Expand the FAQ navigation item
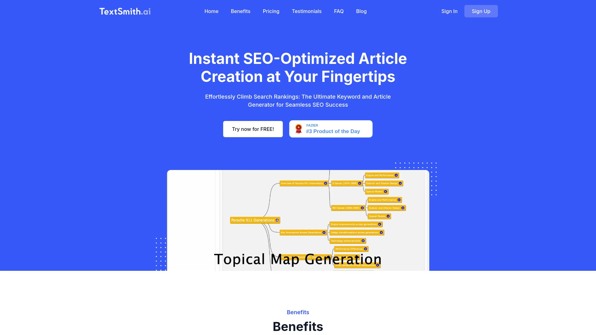 pos(339,11)
